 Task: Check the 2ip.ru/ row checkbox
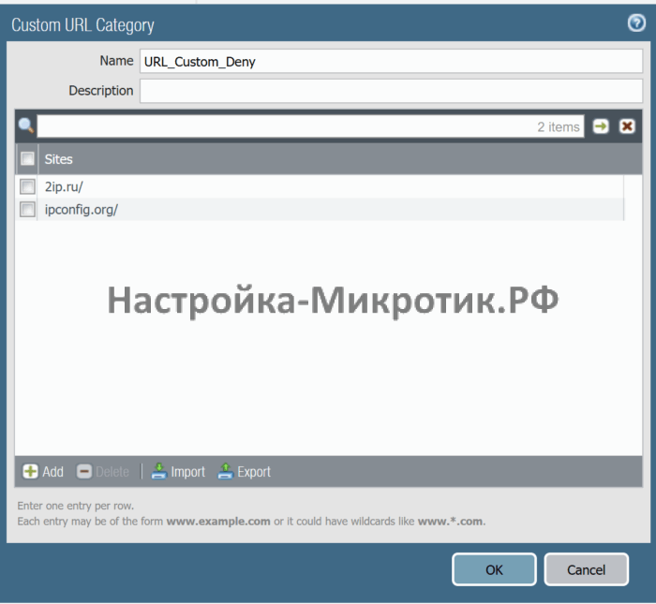pyautogui.click(x=27, y=186)
